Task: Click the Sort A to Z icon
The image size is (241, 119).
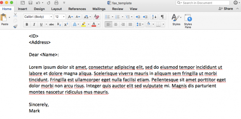Action: [154, 17]
